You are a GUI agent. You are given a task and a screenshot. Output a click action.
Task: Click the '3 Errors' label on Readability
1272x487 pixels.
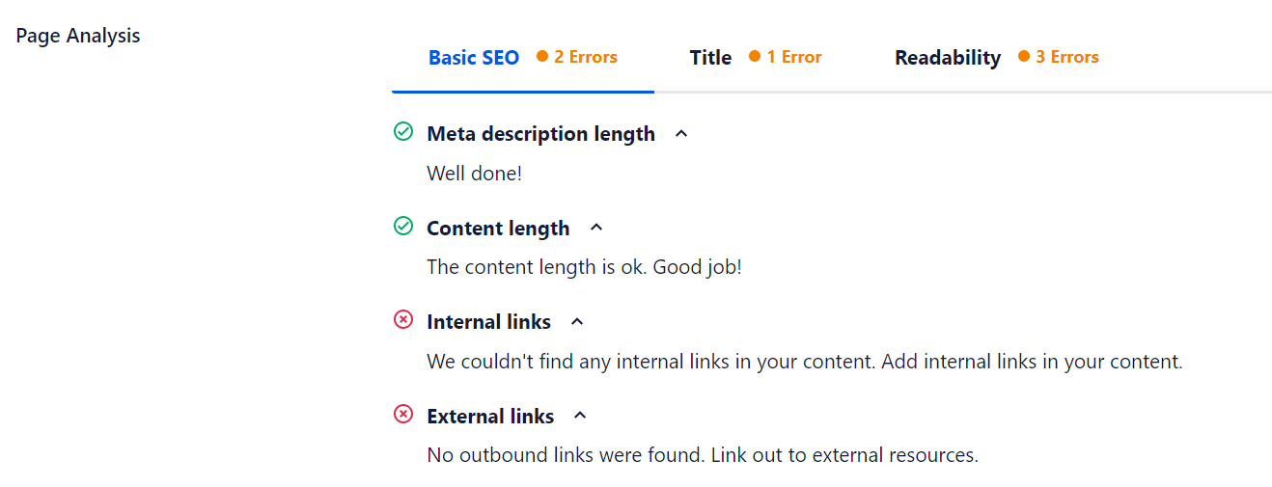tap(1066, 57)
